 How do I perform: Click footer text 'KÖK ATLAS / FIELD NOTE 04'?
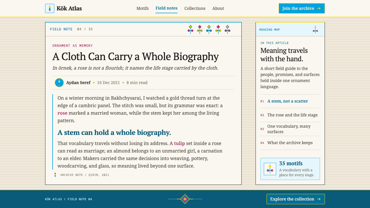click(x=69, y=199)
